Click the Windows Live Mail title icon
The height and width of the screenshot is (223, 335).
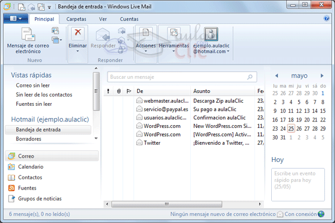tap(7, 7)
